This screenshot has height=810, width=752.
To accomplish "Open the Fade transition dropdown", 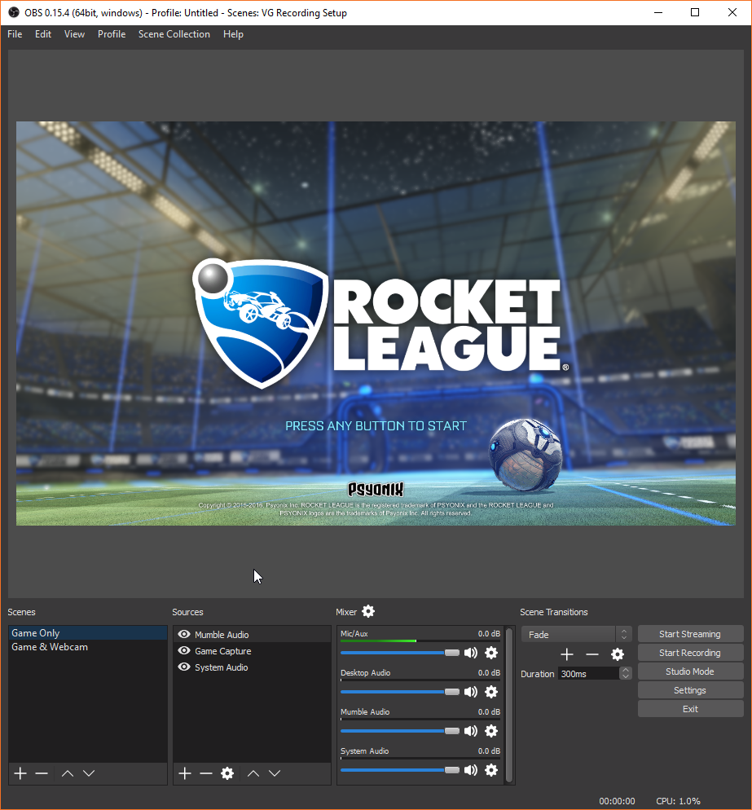I will pos(576,634).
